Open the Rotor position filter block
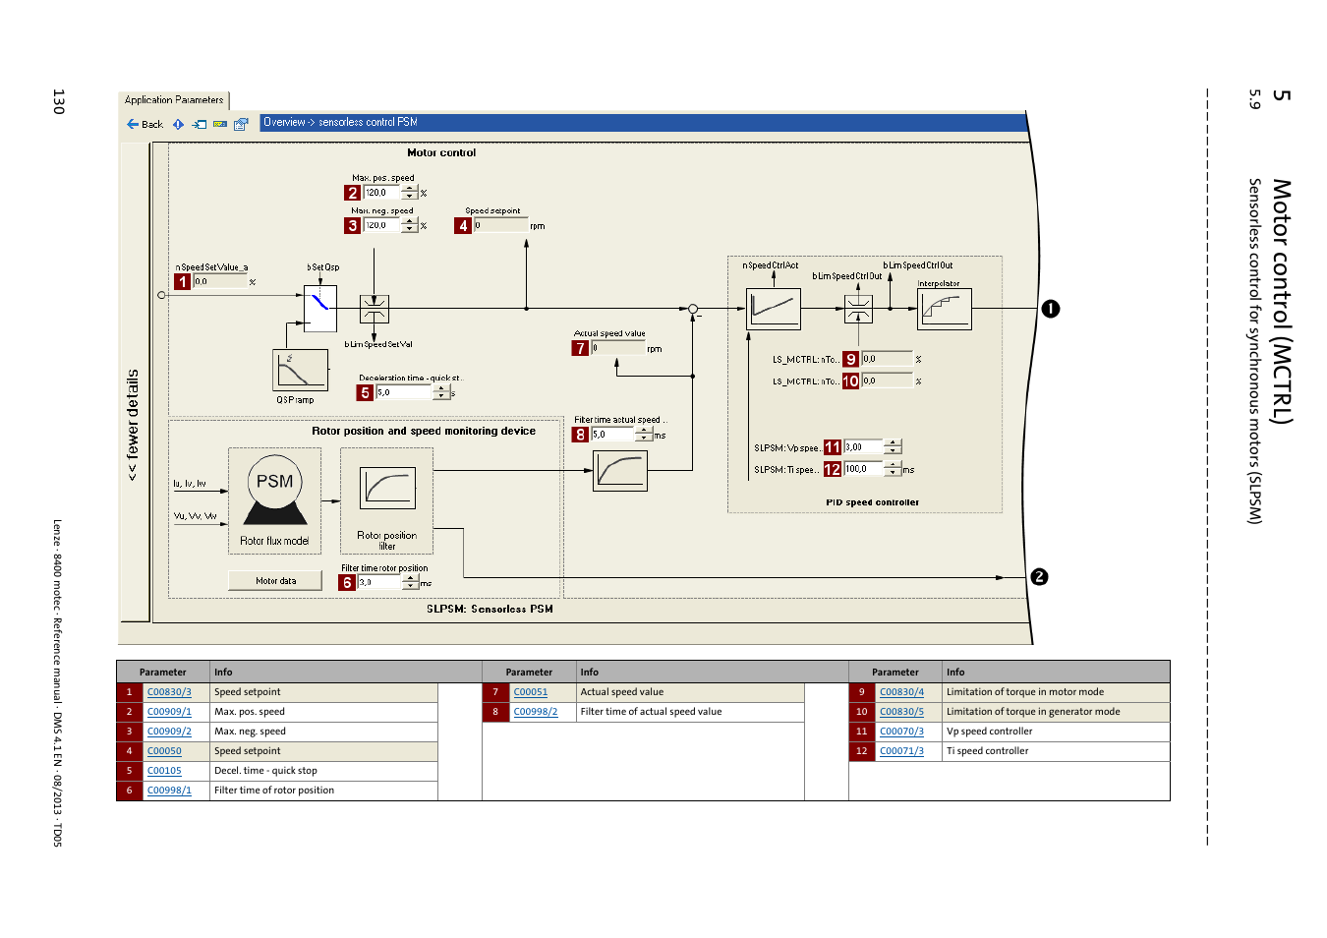The width and height of the screenshot is (1327, 938). (x=387, y=499)
